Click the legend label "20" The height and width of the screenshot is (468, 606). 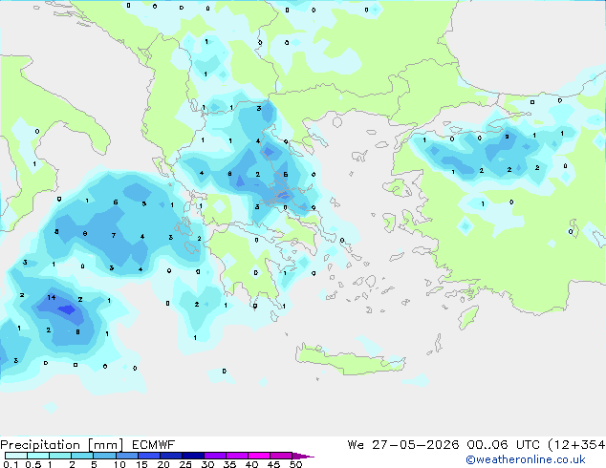click(163, 464)
